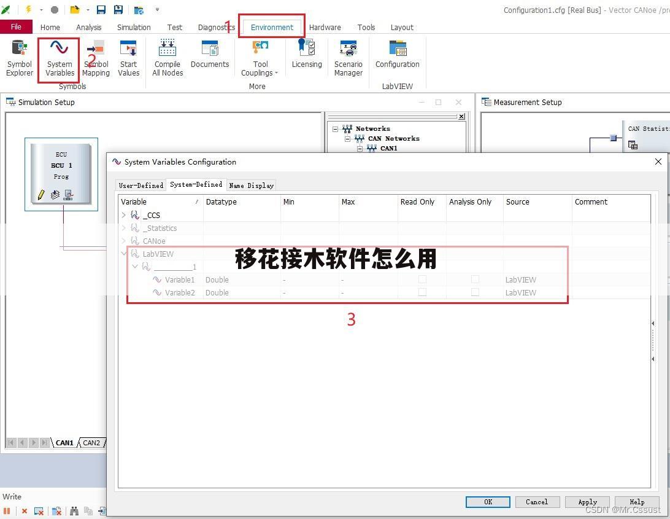Open the Tool Couplings dropdown

[260, 58]
